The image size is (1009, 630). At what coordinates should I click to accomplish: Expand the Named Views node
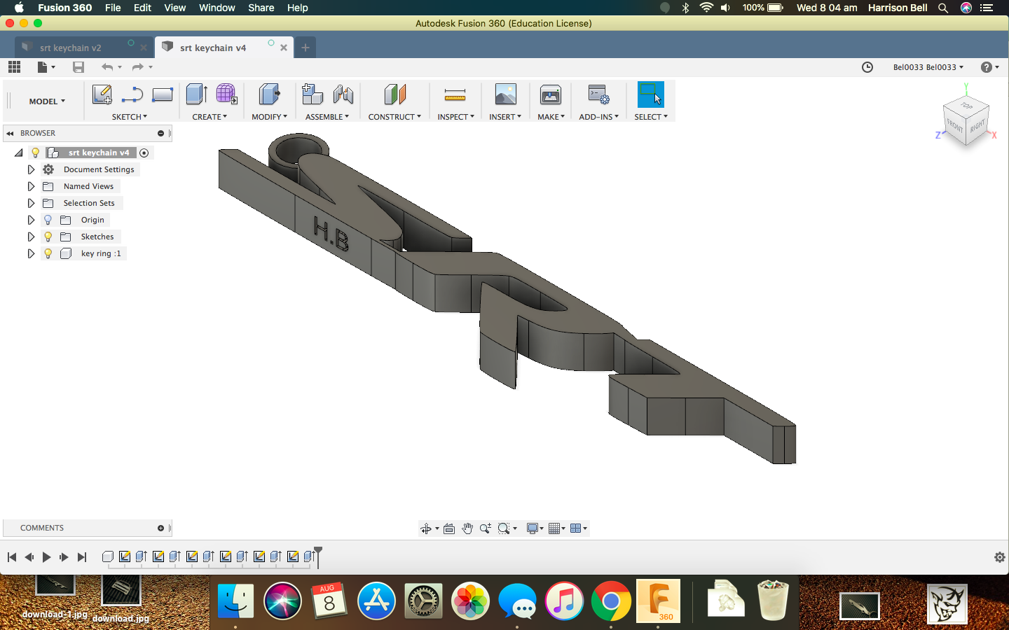pyautogui.click(x=31, y=186)
